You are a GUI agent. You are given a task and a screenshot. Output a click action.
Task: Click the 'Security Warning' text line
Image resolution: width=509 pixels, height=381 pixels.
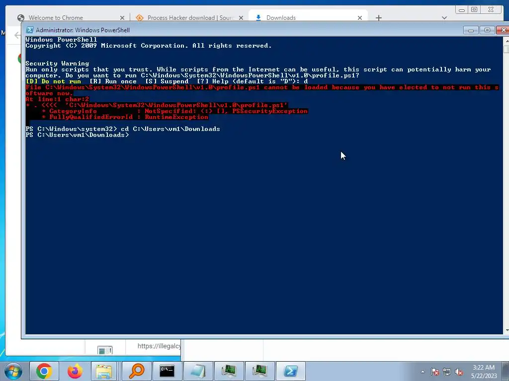57,63
